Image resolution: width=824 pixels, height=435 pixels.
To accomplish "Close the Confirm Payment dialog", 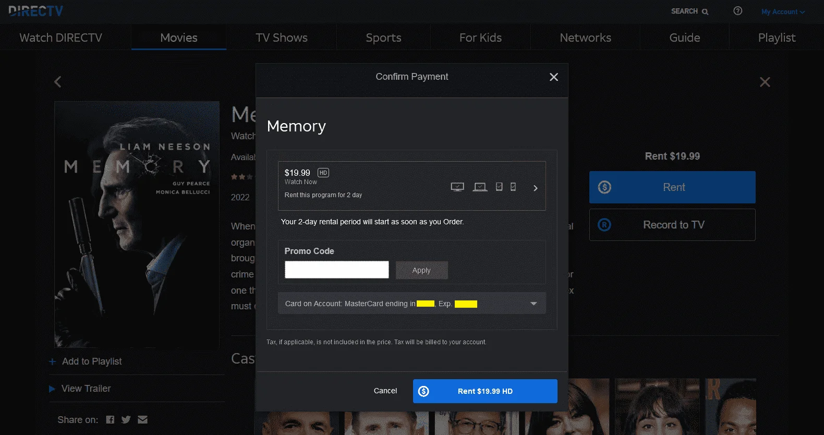I will 554,77.
